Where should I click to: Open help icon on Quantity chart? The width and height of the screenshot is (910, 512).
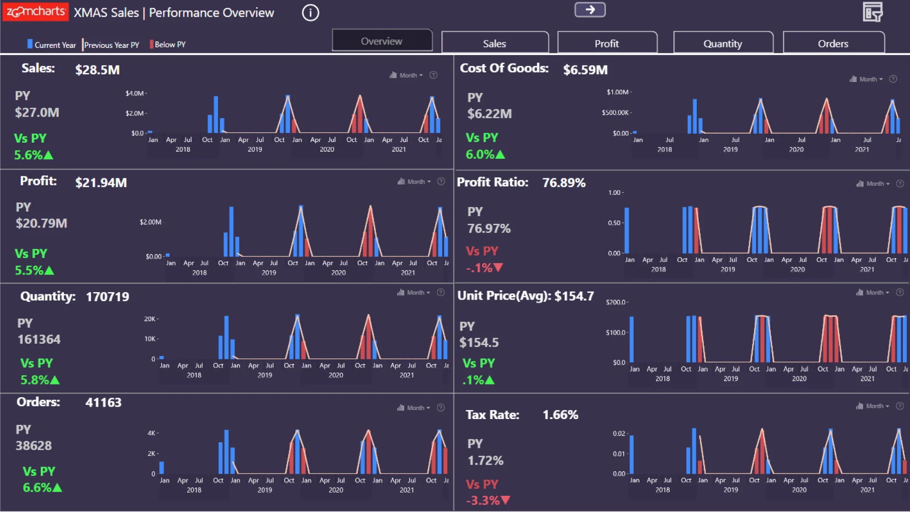441,293
